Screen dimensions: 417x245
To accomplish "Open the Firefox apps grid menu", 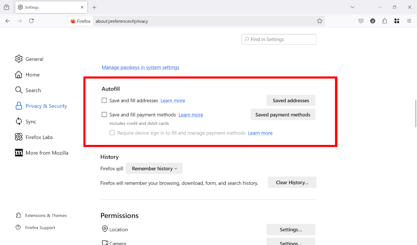I will 396,21.
